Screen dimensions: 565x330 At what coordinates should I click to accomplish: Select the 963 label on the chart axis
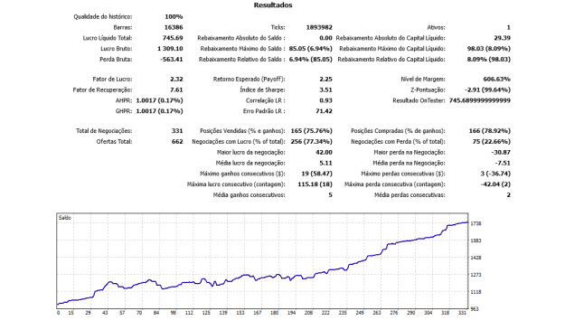click(475, 309)
